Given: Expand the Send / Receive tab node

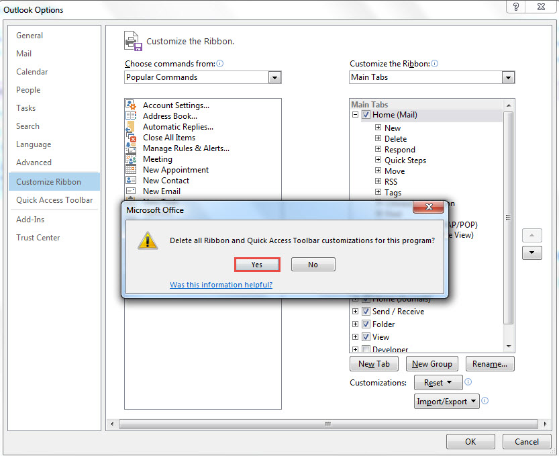Looking at the screenshot, I should (355, 311).
